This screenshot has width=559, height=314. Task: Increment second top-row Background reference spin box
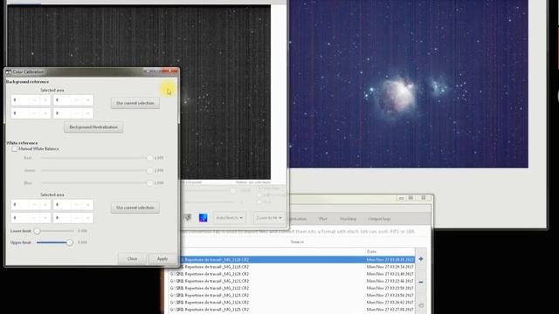click(x=87, y=100)
